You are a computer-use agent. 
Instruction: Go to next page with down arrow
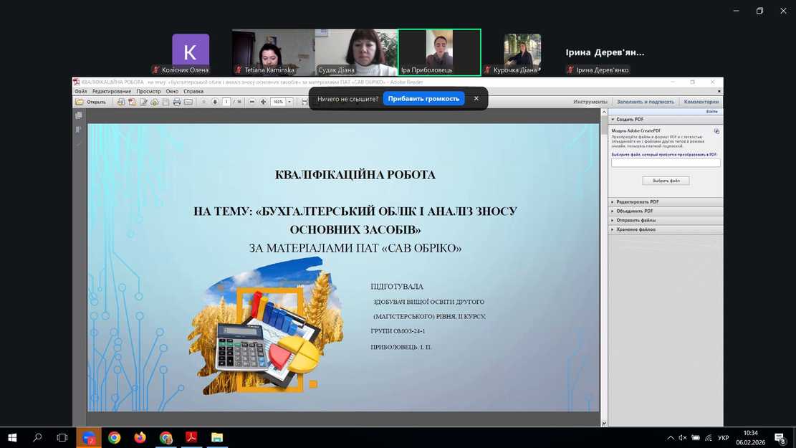[x=215, y=103]
